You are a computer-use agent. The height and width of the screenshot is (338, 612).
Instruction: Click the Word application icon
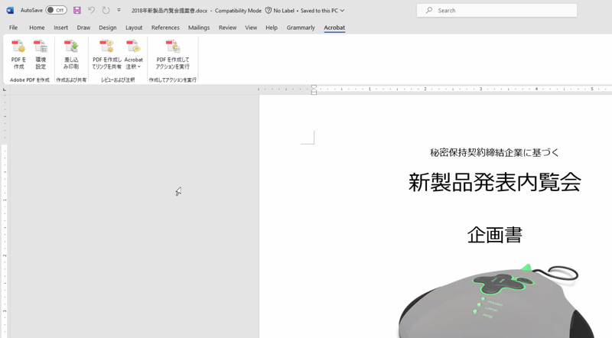tap(10, 11)
